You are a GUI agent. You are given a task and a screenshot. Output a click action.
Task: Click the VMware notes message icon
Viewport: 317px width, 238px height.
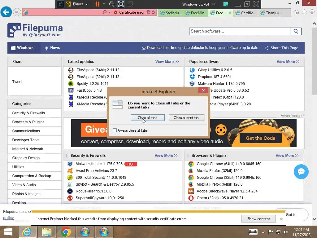tap(226, 4)
